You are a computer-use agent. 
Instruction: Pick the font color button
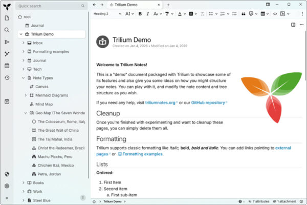(180, 14)
